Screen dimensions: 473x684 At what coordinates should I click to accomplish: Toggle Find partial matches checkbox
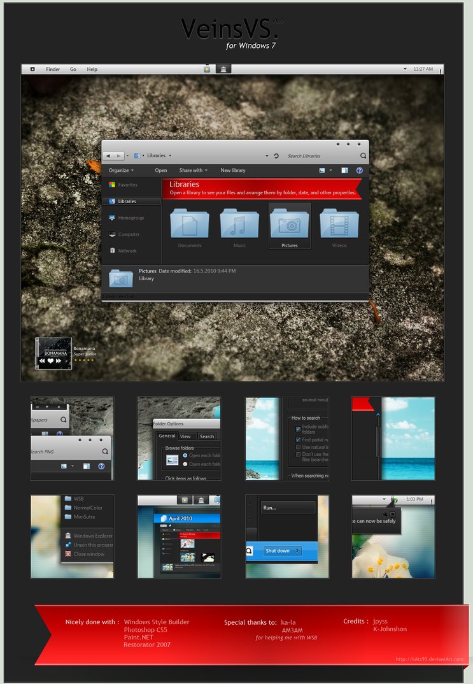pos(298,439)
